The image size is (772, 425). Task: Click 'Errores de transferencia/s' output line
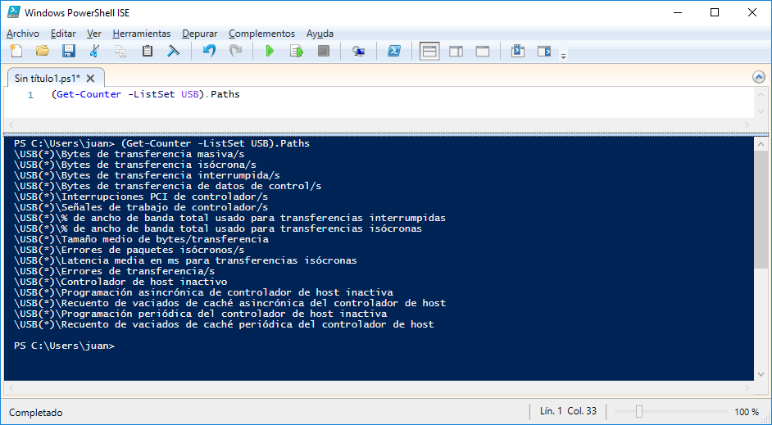(114, 271)
